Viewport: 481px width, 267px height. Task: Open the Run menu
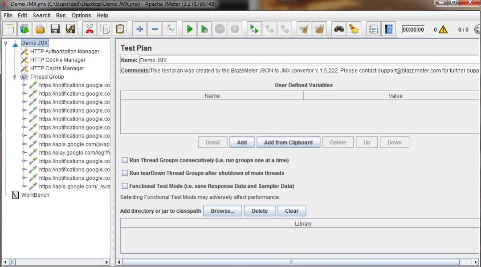coord(61,15)
